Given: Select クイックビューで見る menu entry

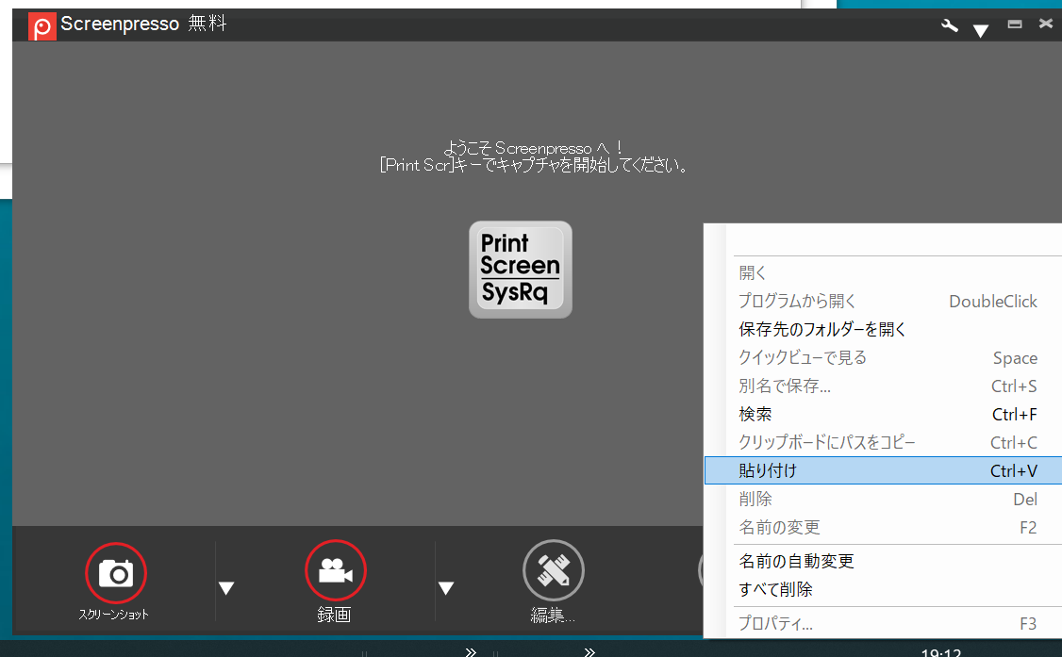Looking at the screenshot, I should 883,357.
